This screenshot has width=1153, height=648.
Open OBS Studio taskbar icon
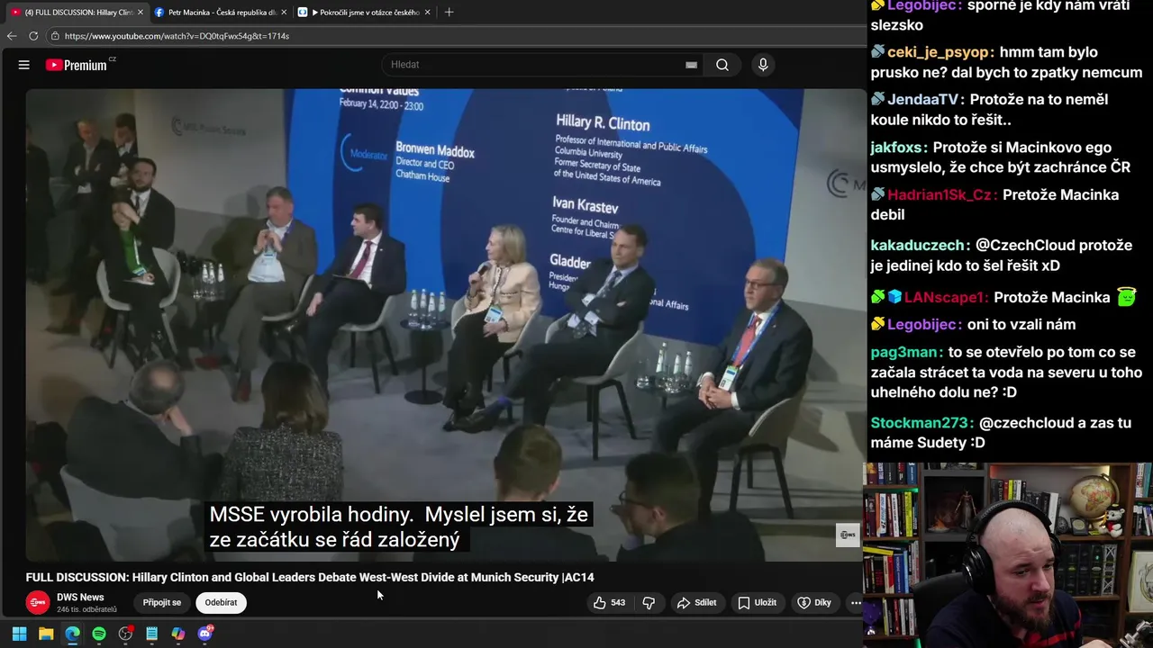click(x=125, y=634)
